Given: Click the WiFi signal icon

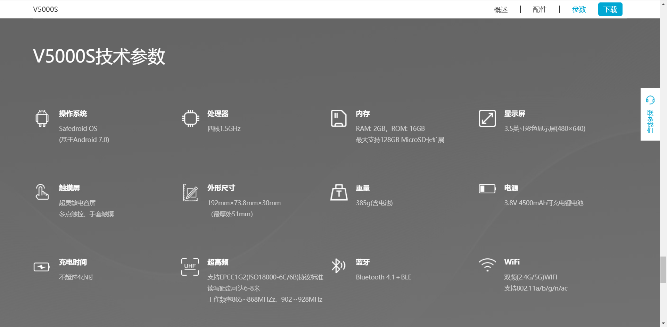Looking at the screenshot, I should pos(487,265).
